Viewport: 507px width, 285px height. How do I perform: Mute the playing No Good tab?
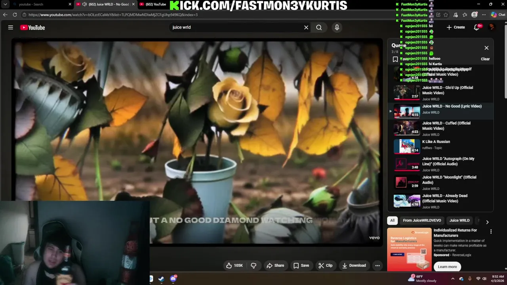pos(84,4)
